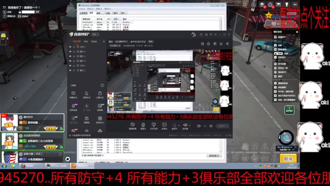Open the Windows Start button
Image resolution: width=330 pixels, height=186 pixels.
tap(4, 166)
